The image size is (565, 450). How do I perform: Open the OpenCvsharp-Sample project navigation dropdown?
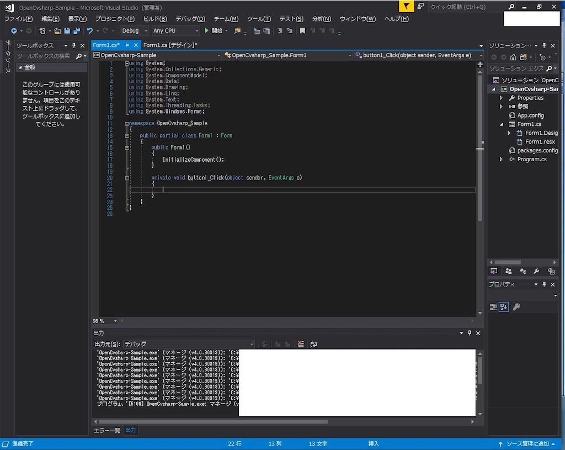click(x=157, y=55)
